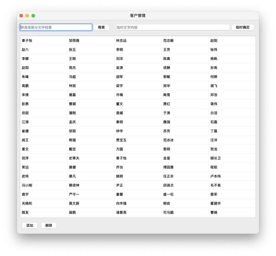This screenshot has width=276, height=256.
Task: Select the 贾宝玉 cell
Action: [x=138, y=140]
